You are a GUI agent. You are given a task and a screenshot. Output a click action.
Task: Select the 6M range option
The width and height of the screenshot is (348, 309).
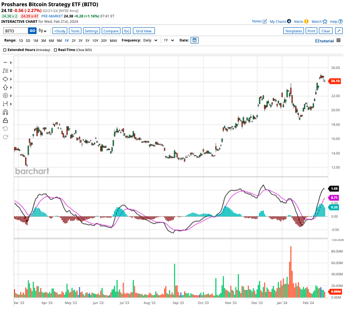[51, 41]
